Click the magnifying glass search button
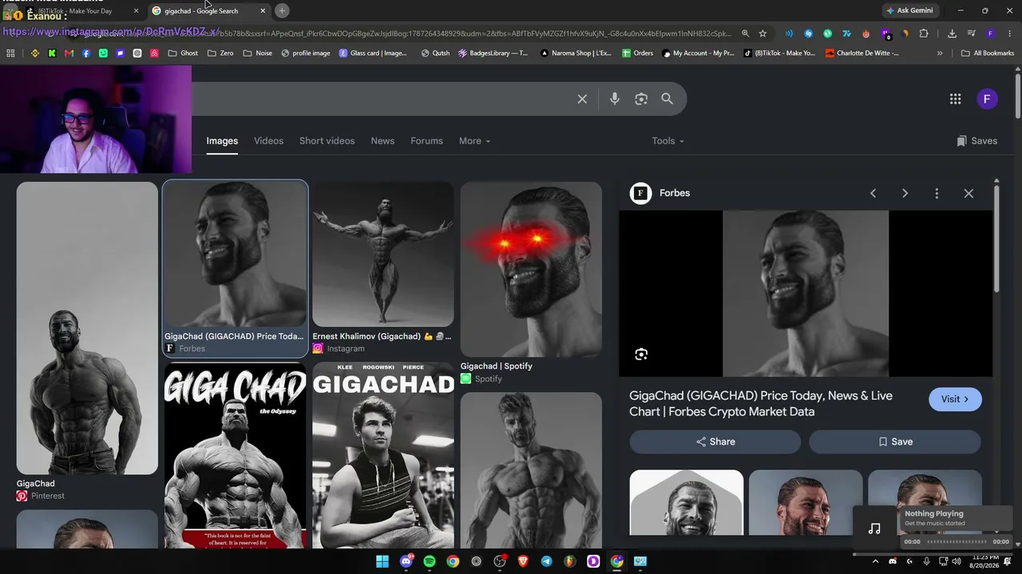 coord(667,99)
